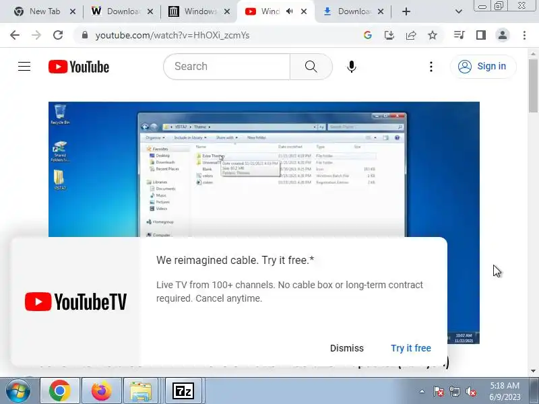The width and height of the screenshot is (539, 404).
Task: Go to the YouTube home logo
Action: pyautogui.click(x=79, y=67)
